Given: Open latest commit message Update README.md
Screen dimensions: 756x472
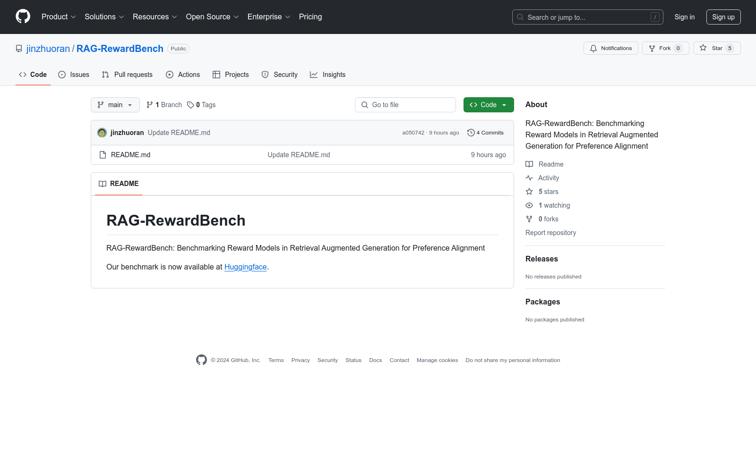Looking at the screenshot, I should (x=179, y=133).
